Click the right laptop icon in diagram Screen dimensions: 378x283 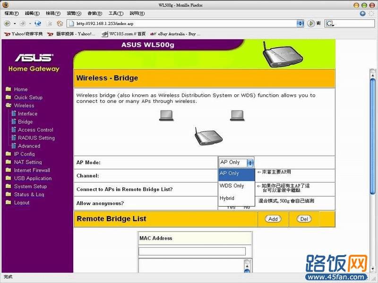pos(237,116)
